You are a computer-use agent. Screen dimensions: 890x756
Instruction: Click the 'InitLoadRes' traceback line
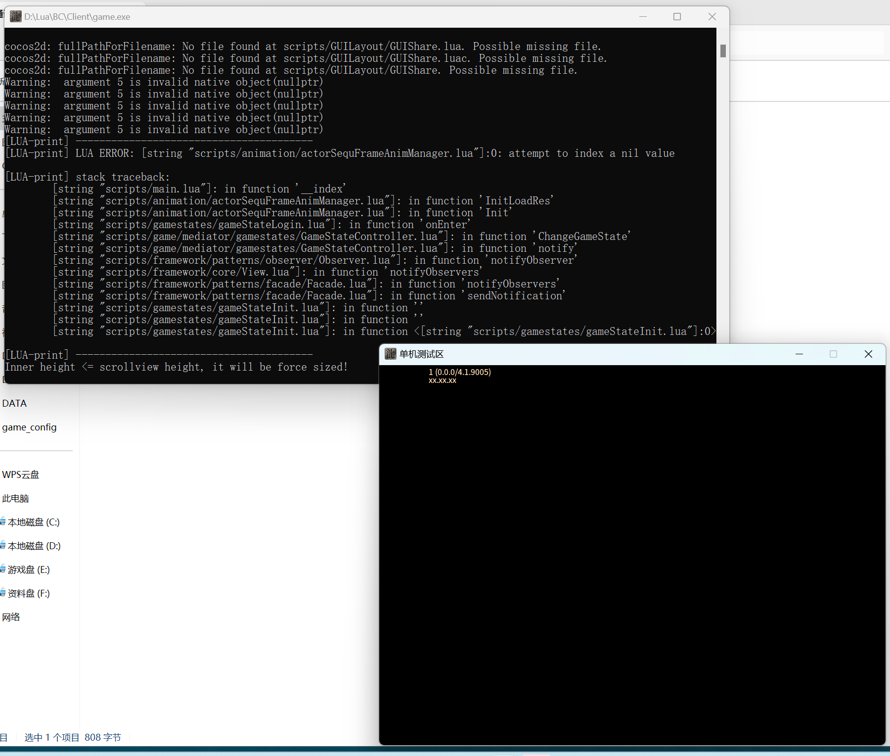303,201
